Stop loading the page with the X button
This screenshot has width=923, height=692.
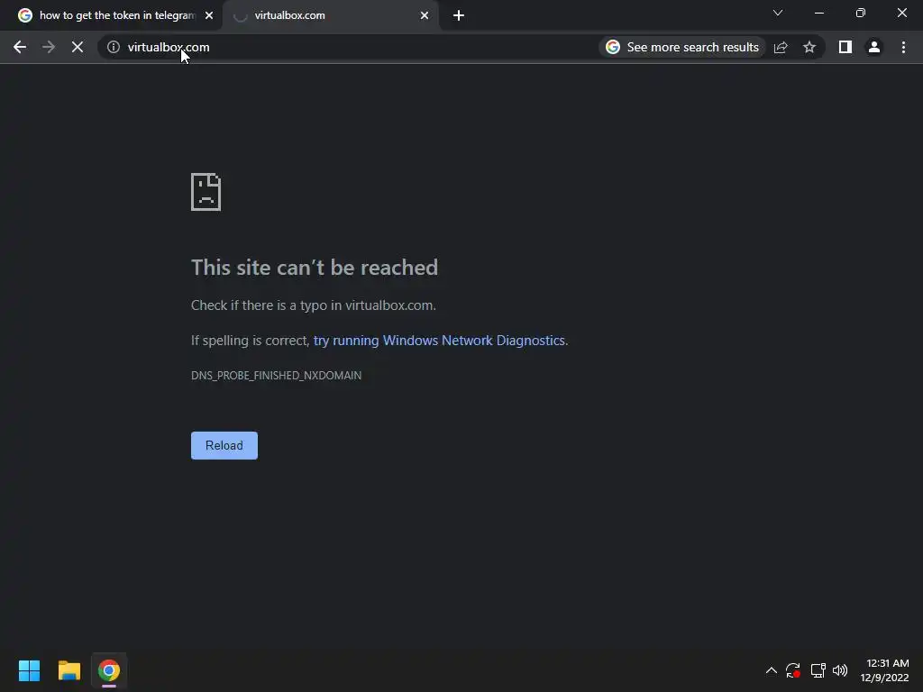78,47
